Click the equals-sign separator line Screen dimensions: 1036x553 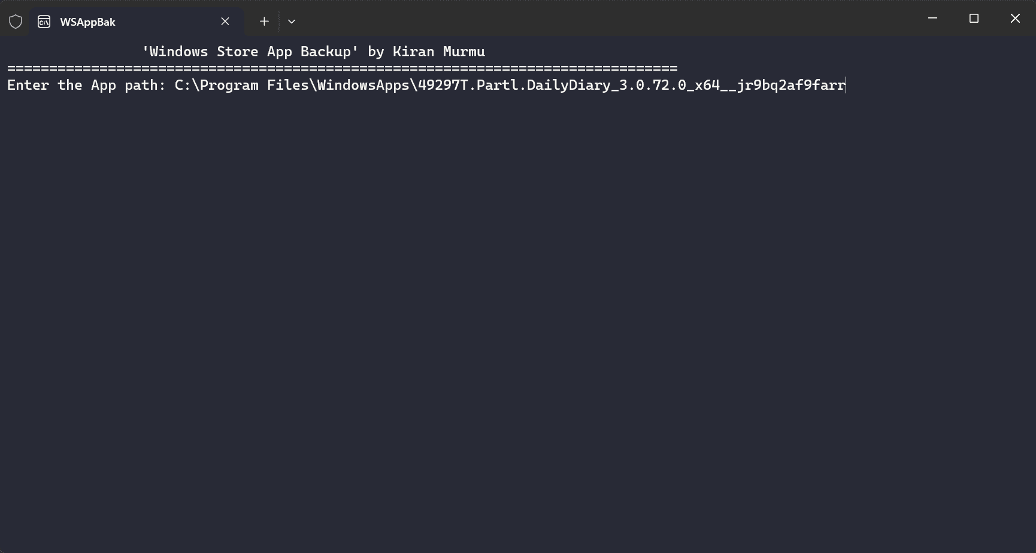coord(343,68)
